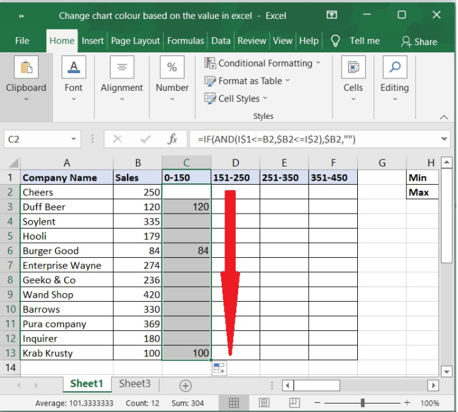Switch to the Data tab

pos(221,40)
